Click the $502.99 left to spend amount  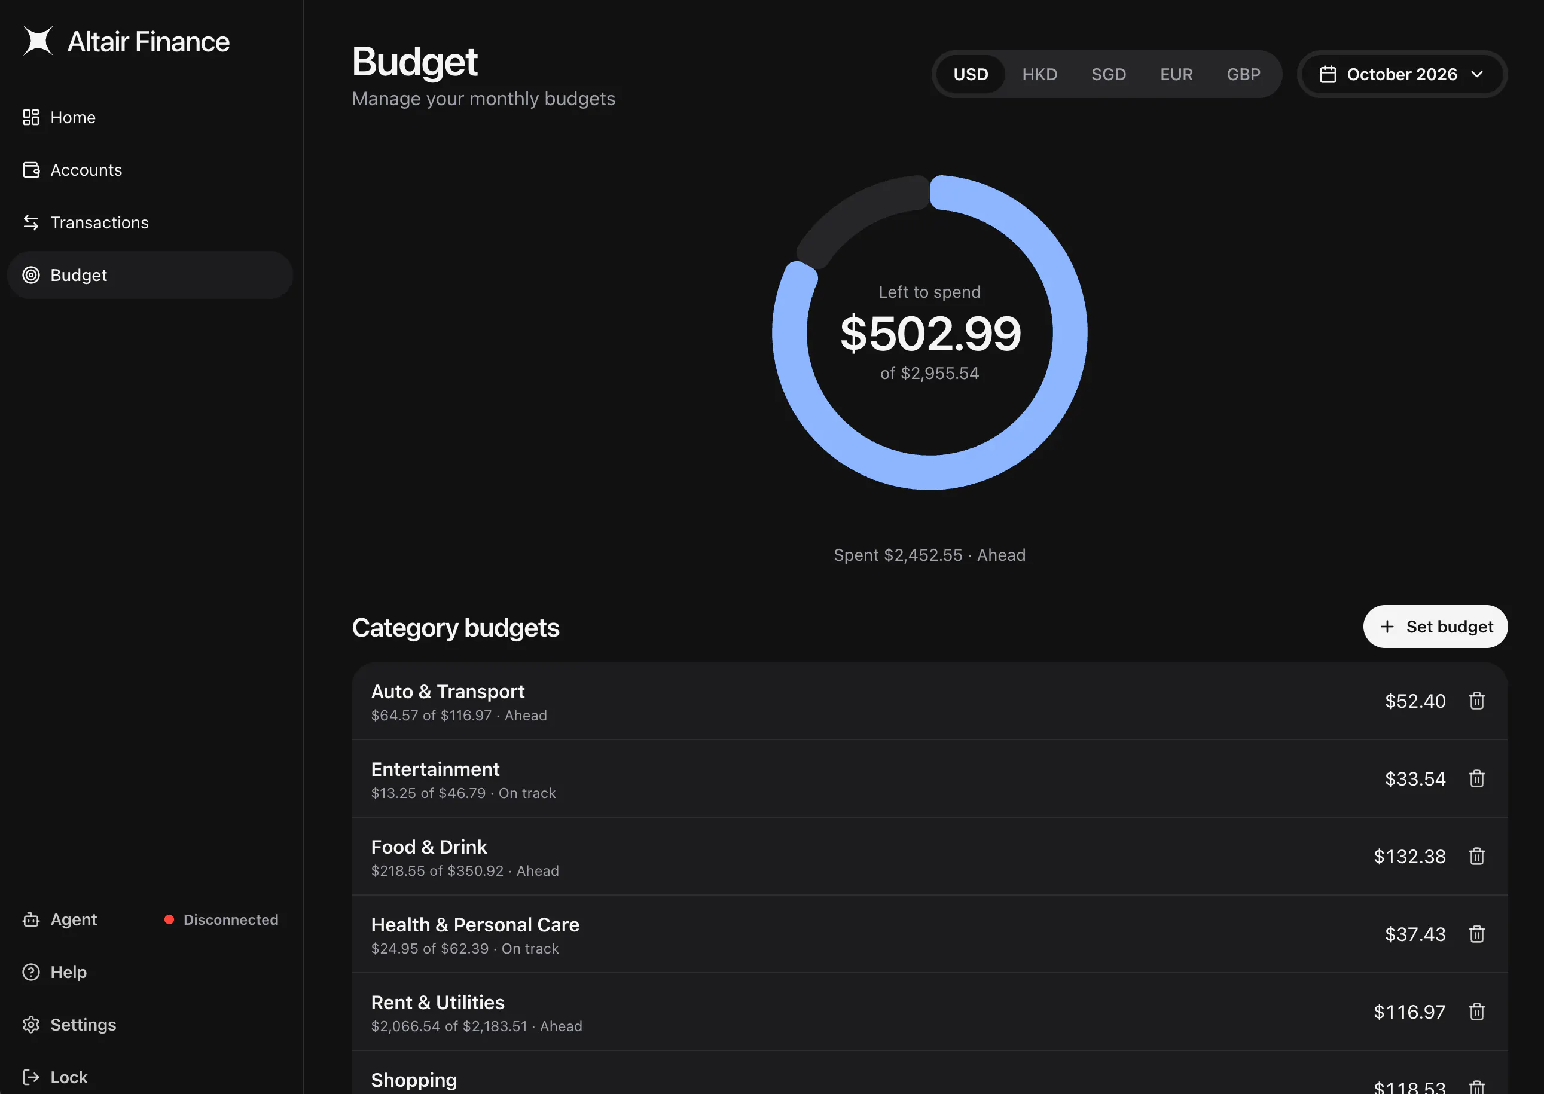[930, 334]
